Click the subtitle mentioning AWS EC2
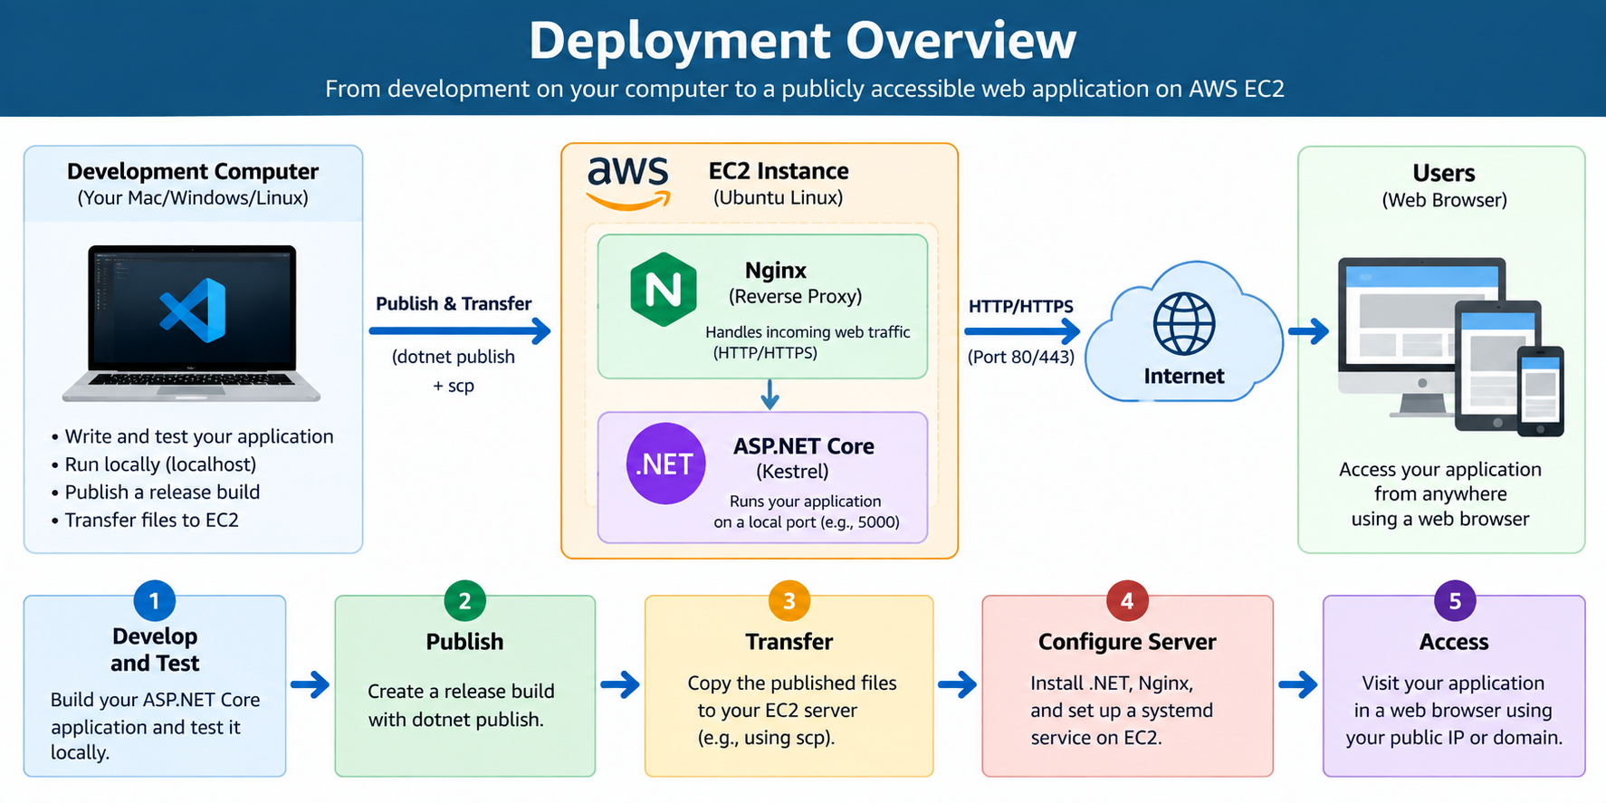Viewport: 1606px width, 803px height. point(805,89)
